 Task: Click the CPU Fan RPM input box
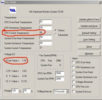60,73
